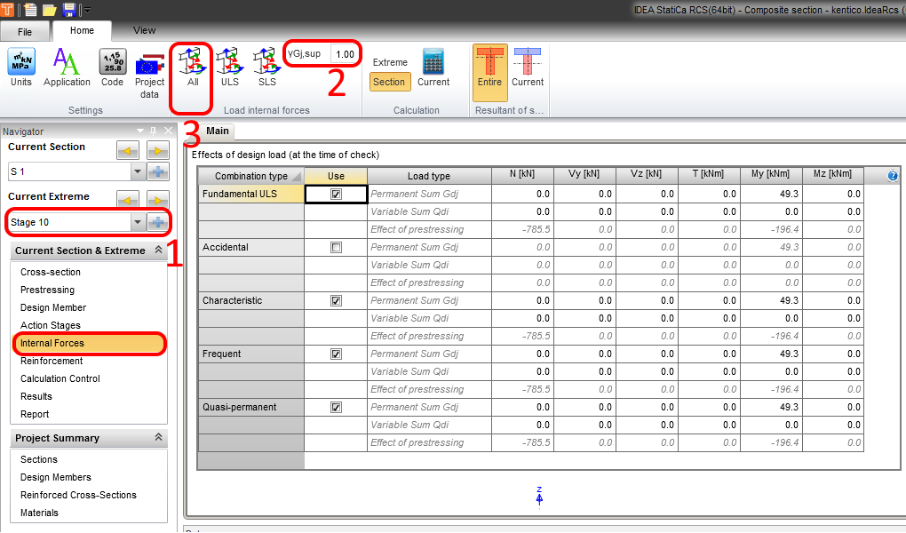Open the Units settings icon
Screen dimensions: 906x533
click(x=21, y=68)
